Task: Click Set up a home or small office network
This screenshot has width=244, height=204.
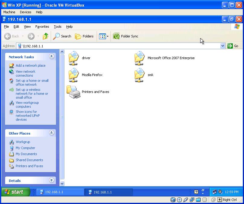Action: point(32,83)
